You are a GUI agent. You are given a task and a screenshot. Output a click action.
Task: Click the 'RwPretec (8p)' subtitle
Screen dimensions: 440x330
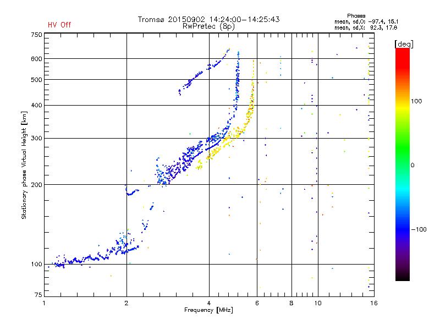point(208,26)
